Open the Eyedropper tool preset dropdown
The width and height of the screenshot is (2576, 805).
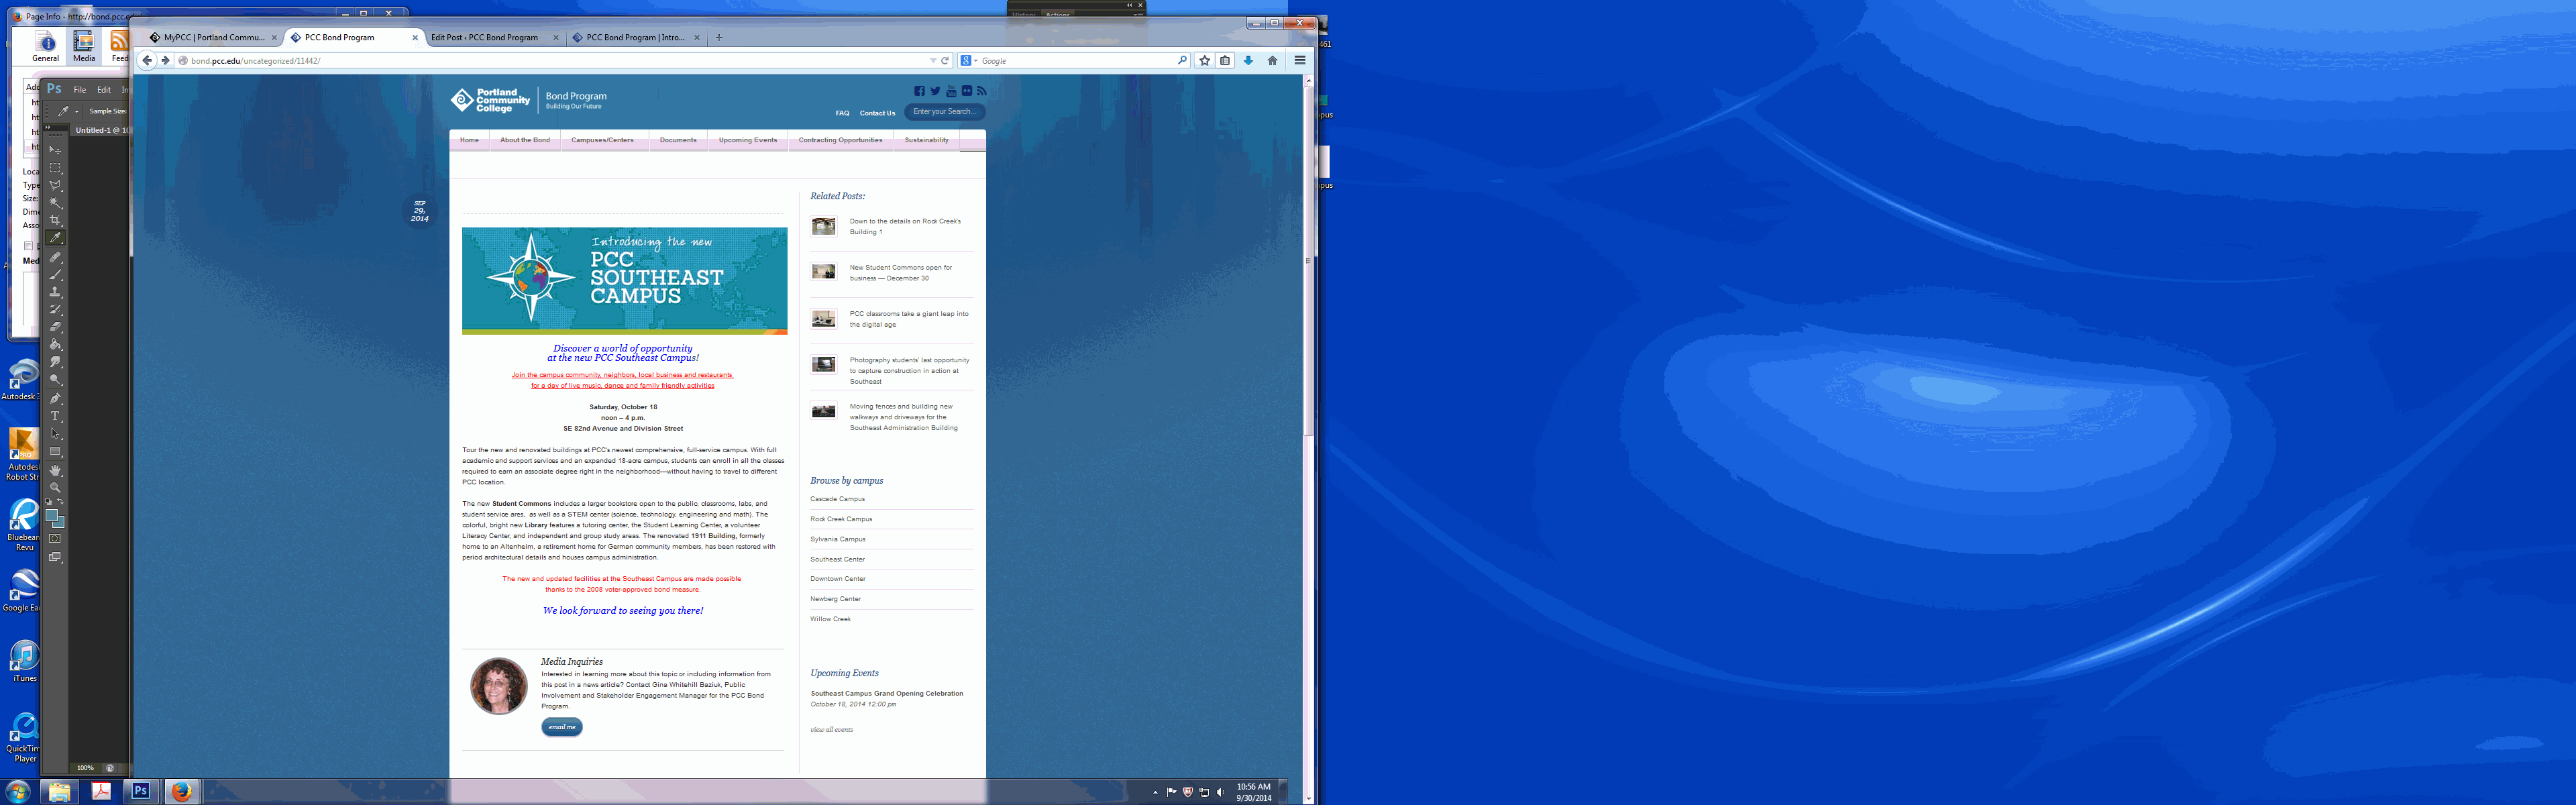[x=76, y=111]
